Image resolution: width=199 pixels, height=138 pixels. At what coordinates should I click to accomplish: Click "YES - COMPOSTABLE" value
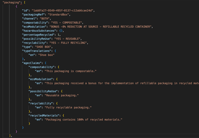click(66, 23)
